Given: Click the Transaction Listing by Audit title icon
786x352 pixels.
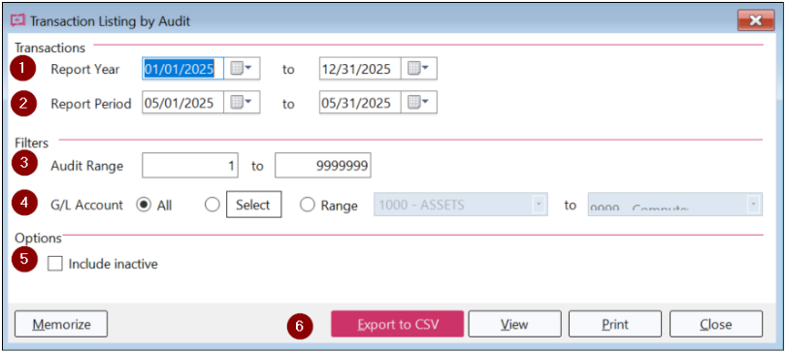Looking at the screenshot, I should coord(18,20).
